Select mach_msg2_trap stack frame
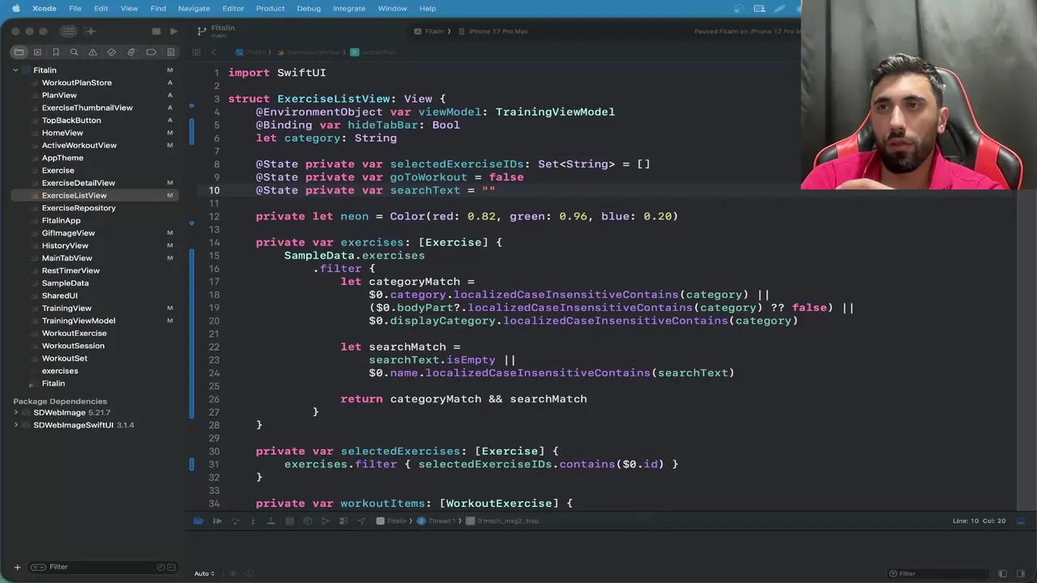Image resolution: width=1037 pixels, height=583 pixels. coord(502,521)
